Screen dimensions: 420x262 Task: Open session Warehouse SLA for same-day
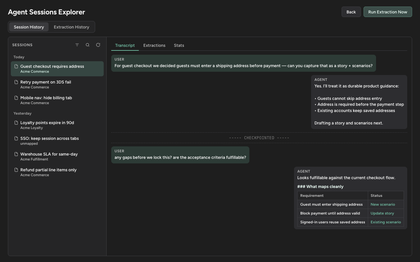pos(57,157)
